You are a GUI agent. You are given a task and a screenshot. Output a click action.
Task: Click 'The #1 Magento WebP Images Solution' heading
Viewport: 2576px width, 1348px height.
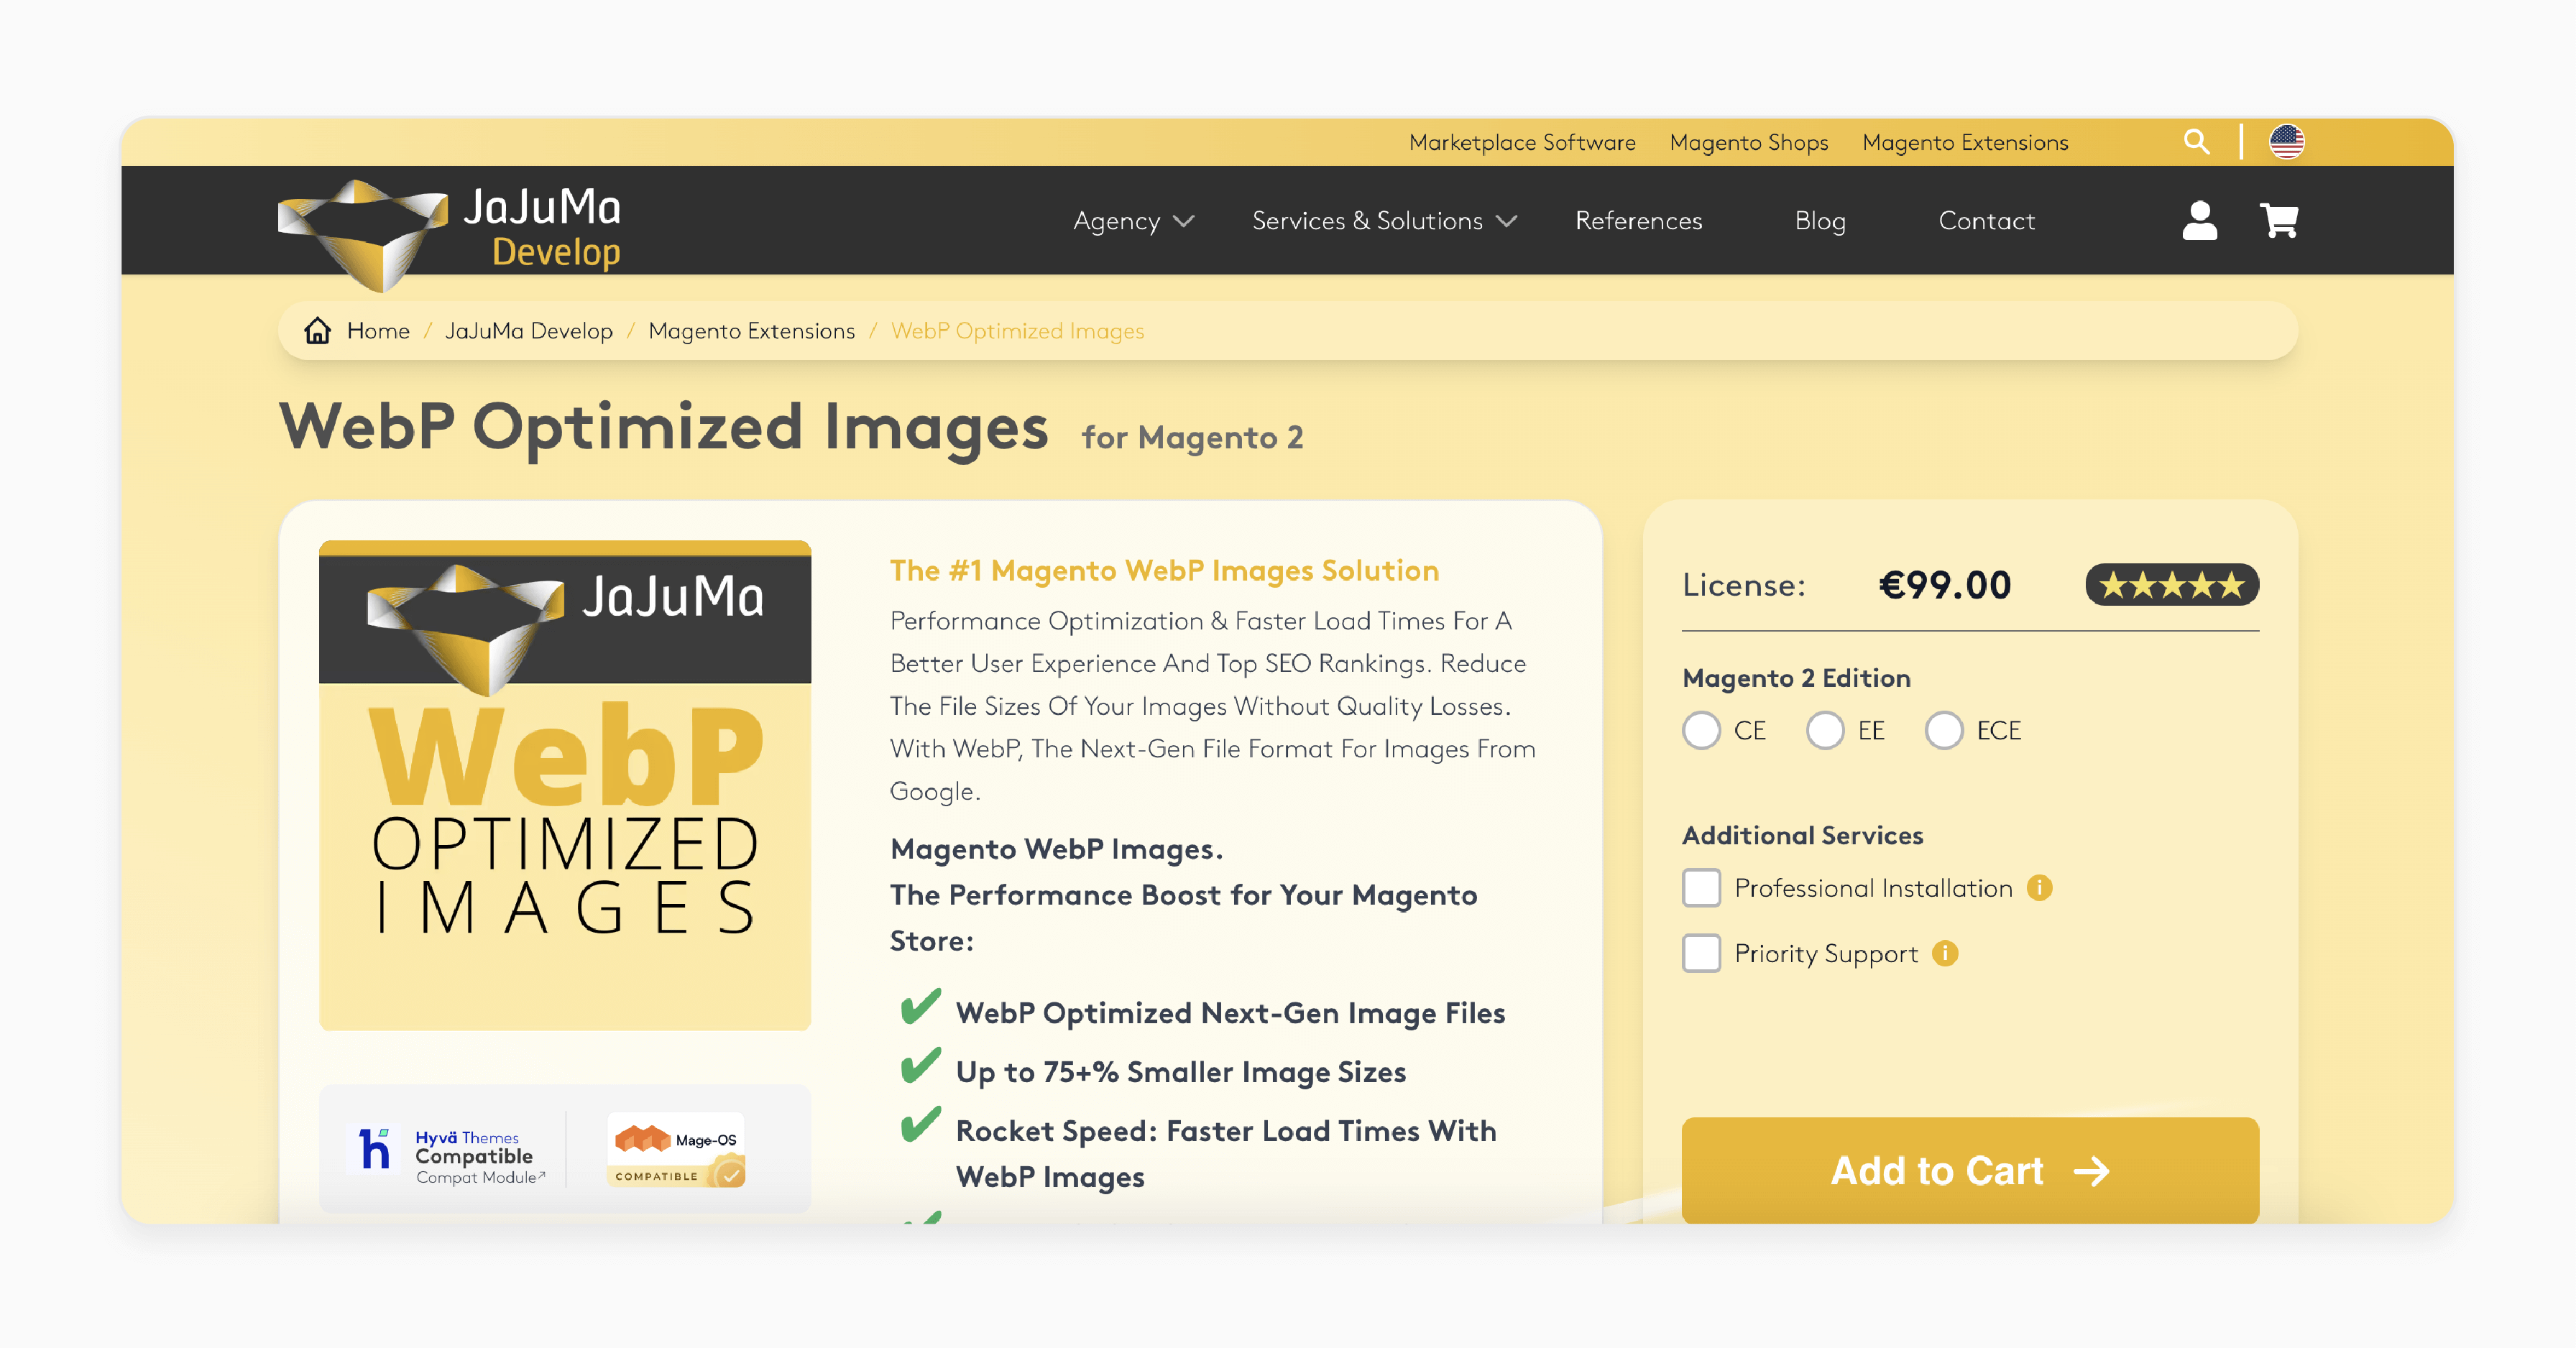(x=1164, y=571)
